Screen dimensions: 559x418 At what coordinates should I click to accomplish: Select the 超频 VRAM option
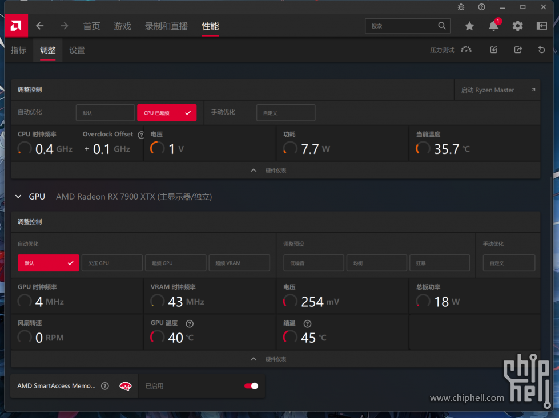click(239, 263)
